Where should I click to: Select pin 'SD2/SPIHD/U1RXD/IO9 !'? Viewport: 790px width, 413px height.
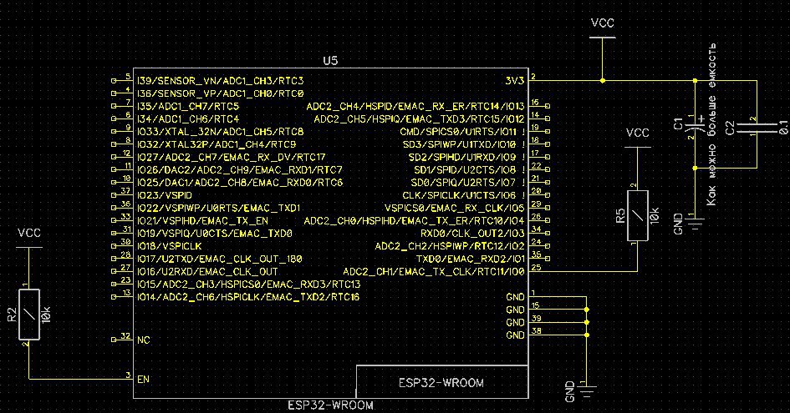[x=467, y=157]
